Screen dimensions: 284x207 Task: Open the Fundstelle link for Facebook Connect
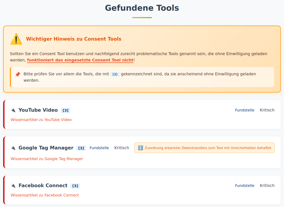pyautogui.click(x=245, y=186)
